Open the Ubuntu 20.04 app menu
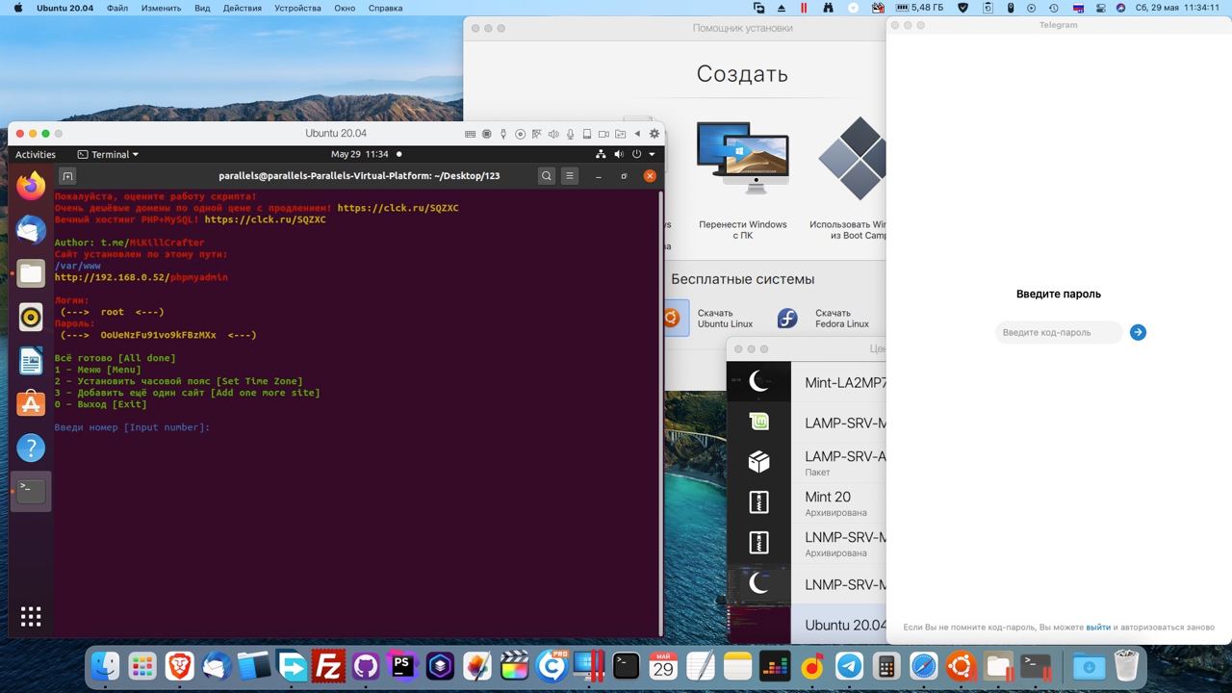This screenshot has height=693, width=1232. (65, 8)
